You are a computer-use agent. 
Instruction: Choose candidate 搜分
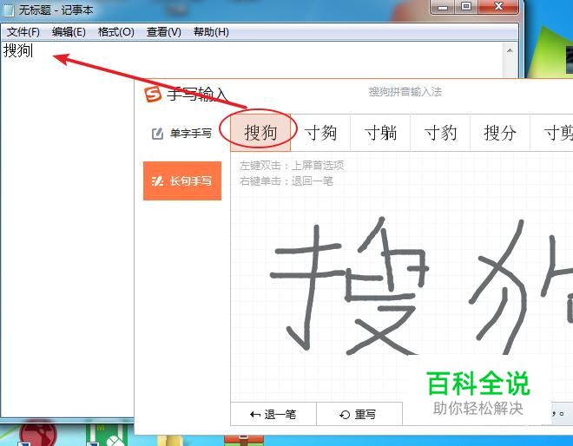point(500,133)
